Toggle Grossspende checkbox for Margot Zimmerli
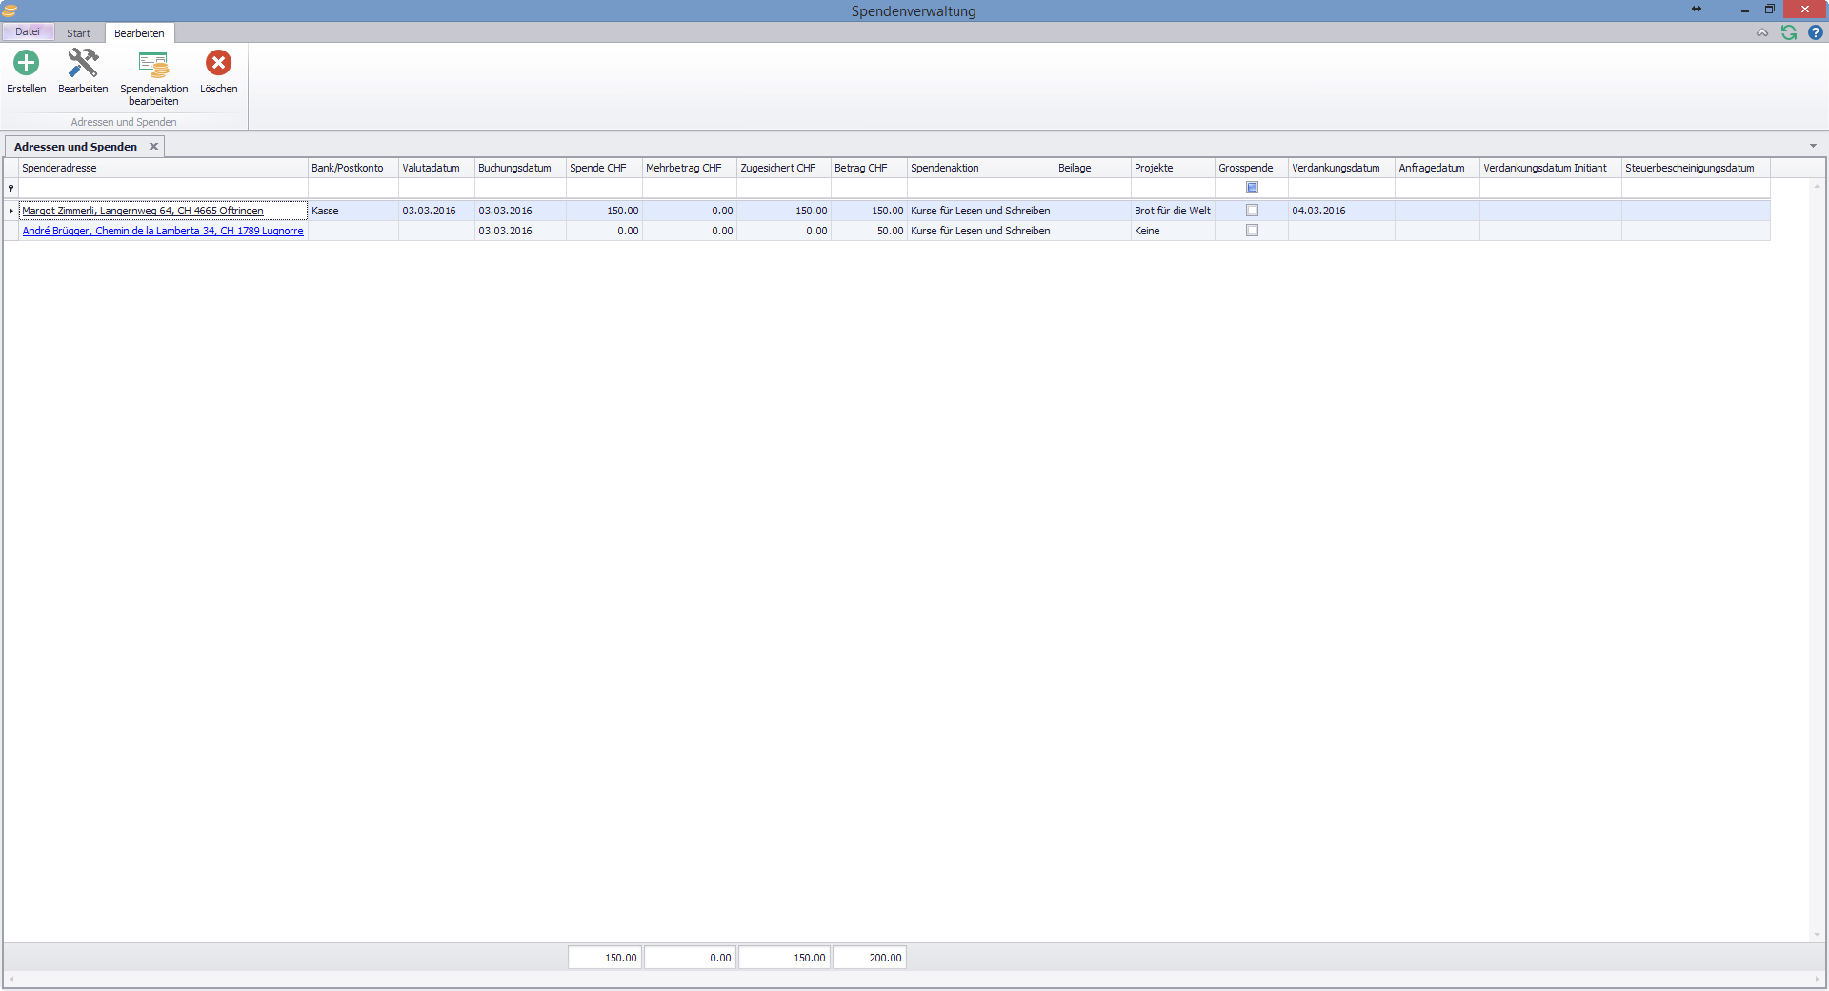This screenshot has height=991, width=1829. click(1252, 211)
